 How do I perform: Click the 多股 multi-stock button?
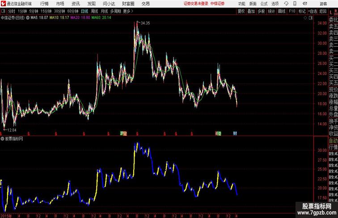point(261,11)
